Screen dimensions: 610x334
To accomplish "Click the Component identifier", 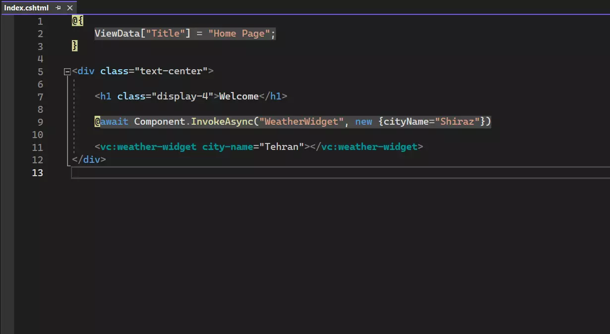I will tap(160, 122).
